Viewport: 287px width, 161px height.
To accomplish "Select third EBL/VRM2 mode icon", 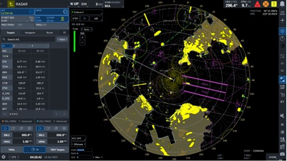I will [x=56, y=128].
